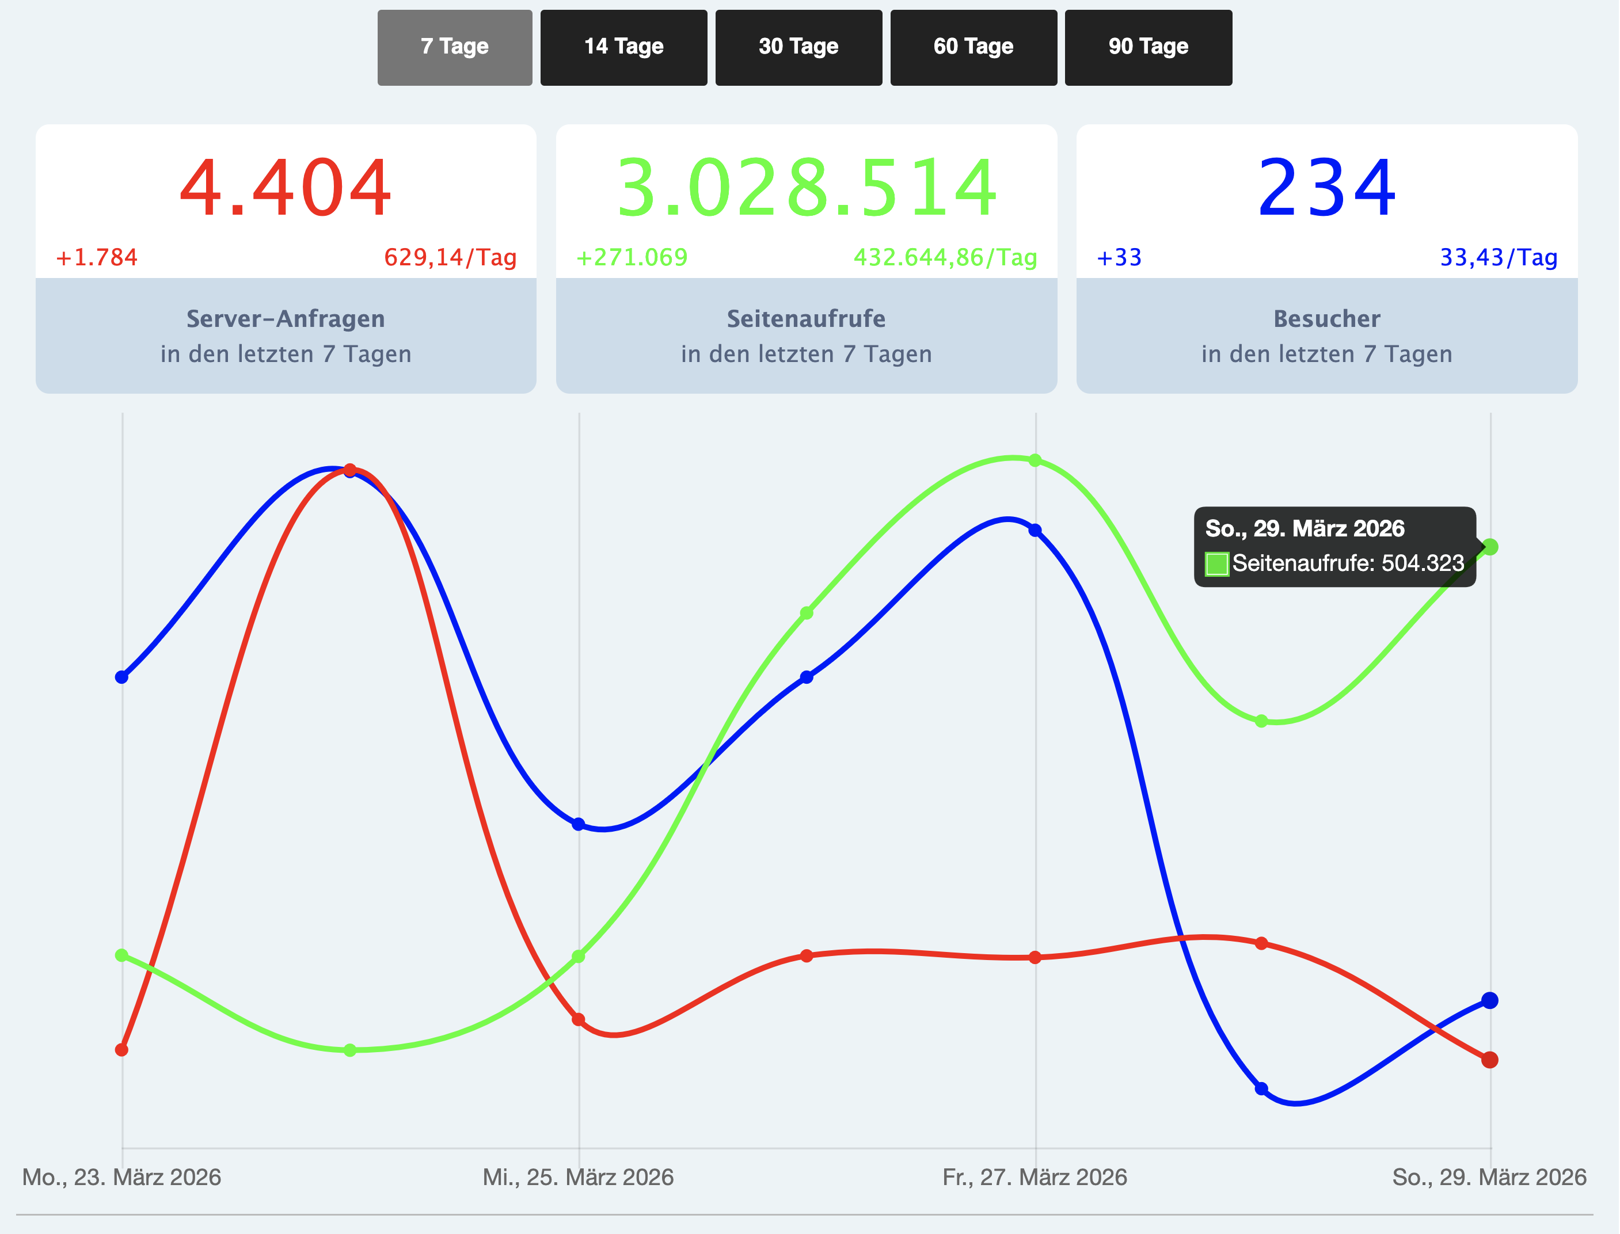The image size is (1620, 1234).
Task: Click the Server-Anfragen card total 4.404
Action: pos(285,188)
